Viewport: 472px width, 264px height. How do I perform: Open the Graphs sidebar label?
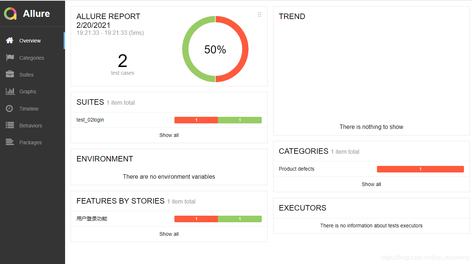click(28, 92)
